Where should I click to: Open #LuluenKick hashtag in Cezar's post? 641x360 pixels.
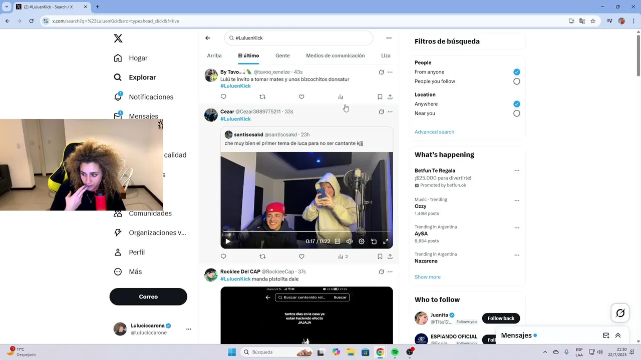[x=235, y=119]
